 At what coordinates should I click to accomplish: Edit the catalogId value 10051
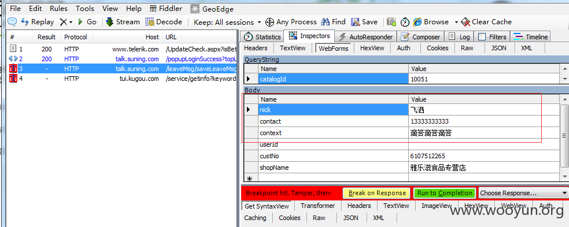click(x=484, y=79)
